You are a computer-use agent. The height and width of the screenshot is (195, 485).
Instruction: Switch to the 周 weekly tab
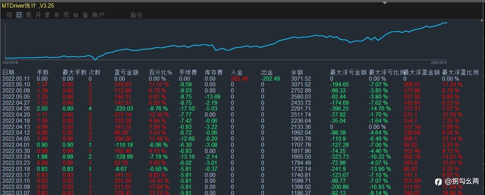28,15
